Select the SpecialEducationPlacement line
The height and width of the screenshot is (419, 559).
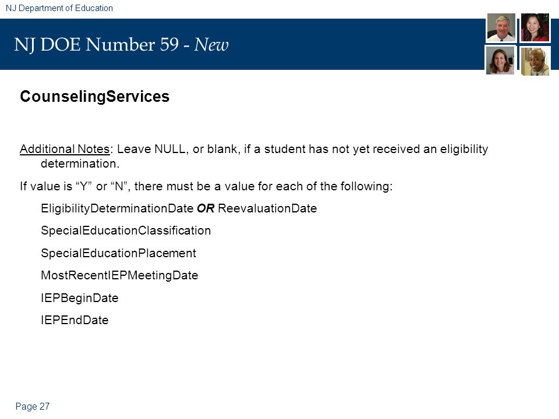[118, 253]
